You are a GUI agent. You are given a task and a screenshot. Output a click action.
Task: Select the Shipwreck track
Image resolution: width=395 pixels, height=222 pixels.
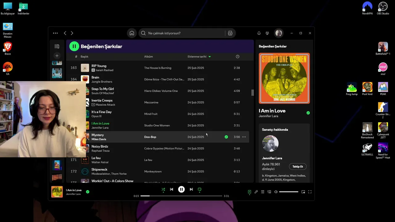click(99, 169)
